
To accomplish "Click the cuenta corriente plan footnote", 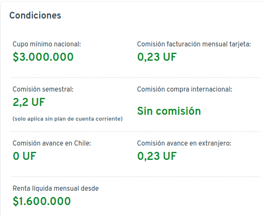I will 68,119.
